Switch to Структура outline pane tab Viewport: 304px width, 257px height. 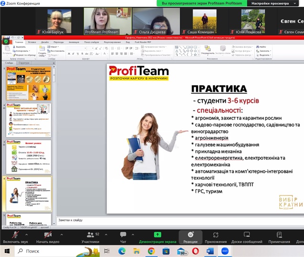click(24, 63)
